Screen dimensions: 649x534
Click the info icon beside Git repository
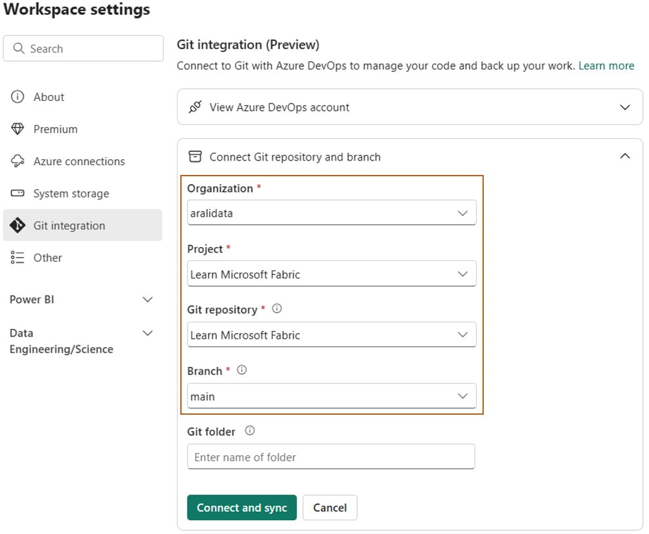click(277, 309)
